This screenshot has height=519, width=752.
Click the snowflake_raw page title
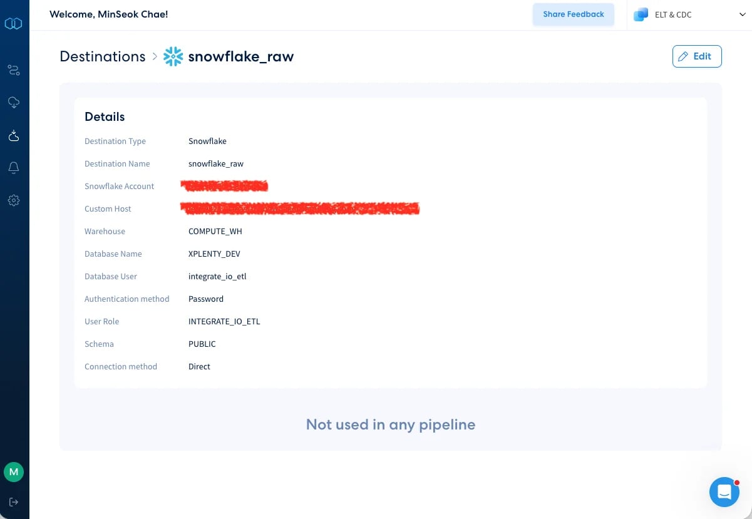[x=241, y=57]
